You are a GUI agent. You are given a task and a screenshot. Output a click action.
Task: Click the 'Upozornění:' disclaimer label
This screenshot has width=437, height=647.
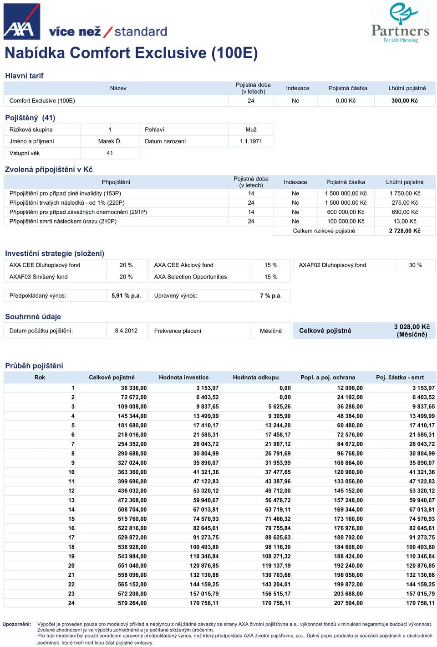(17, 624)
